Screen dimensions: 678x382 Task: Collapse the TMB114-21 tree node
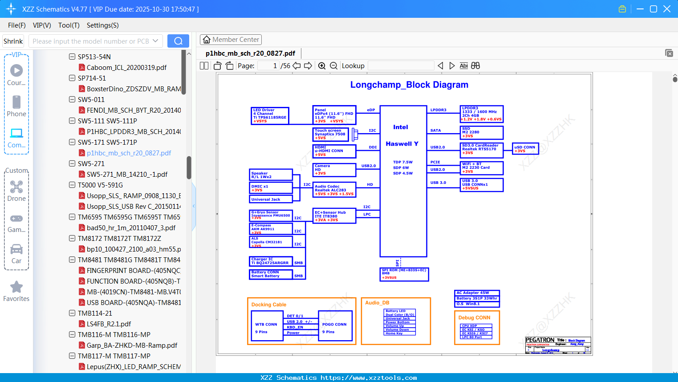point(72,313)
